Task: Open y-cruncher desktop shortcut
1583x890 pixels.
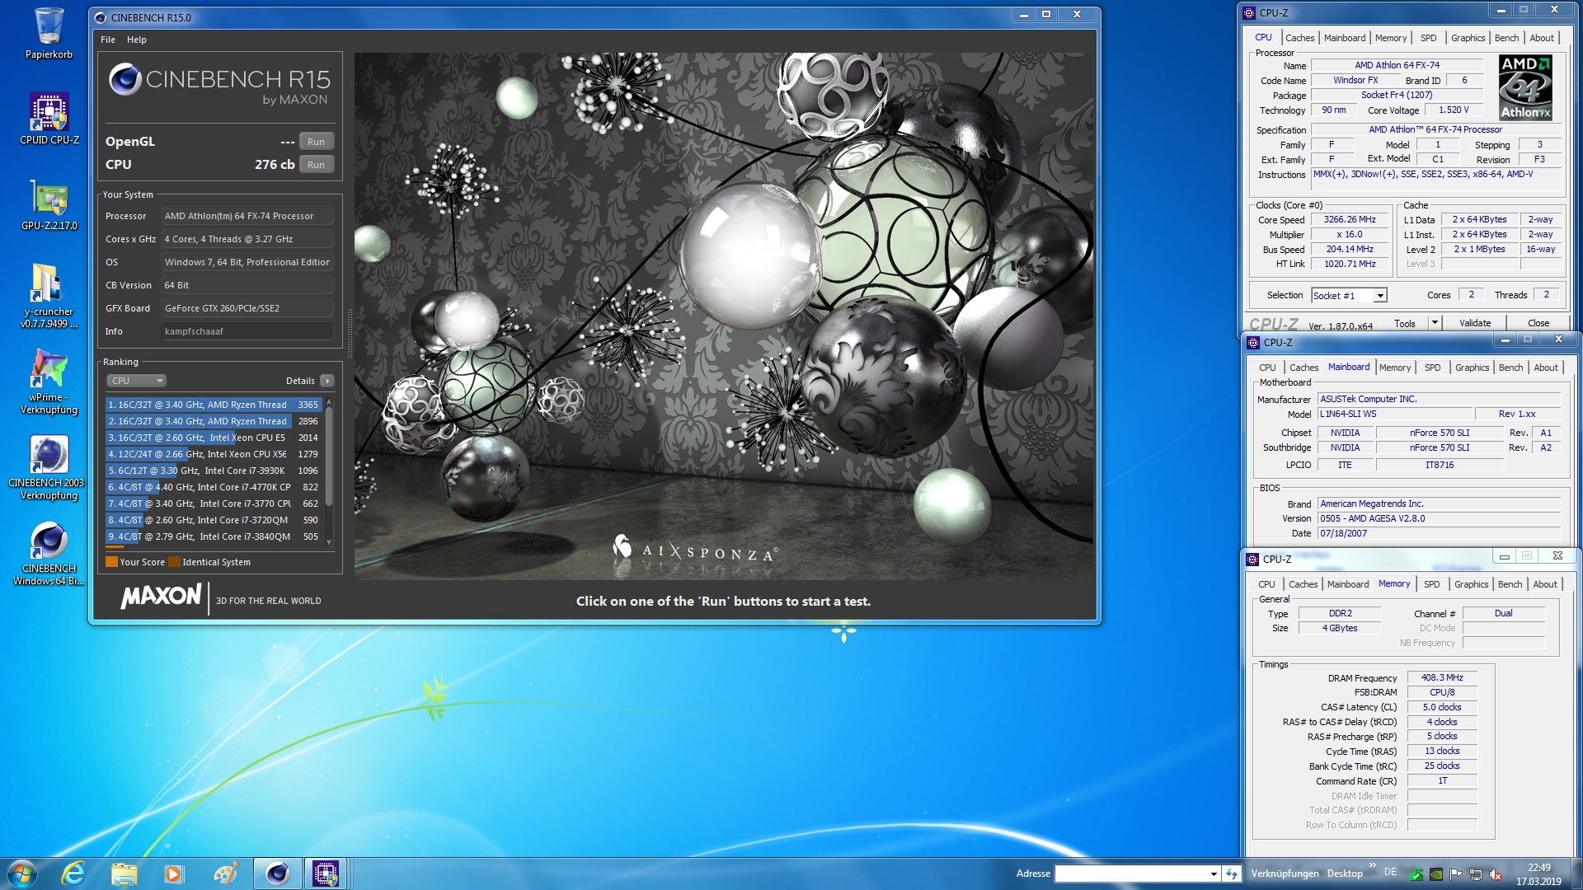Action: (49, 295)
